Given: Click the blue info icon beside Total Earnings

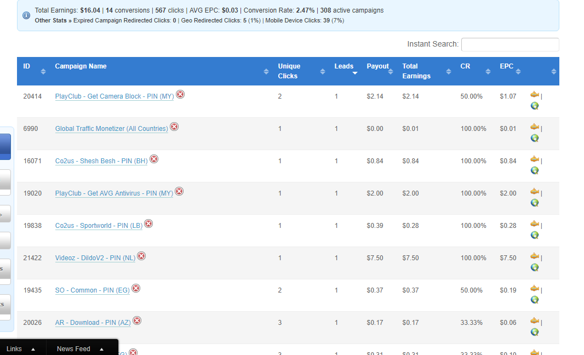Looking at the screenshot, I should click(x=26, y=15).
